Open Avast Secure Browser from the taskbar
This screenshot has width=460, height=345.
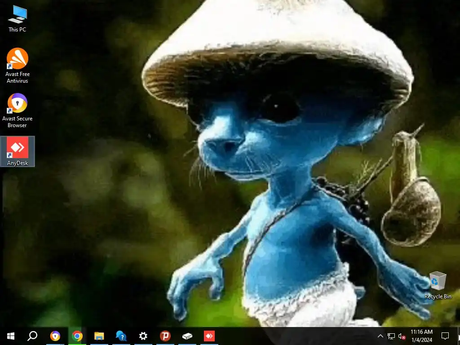(55, 336)
